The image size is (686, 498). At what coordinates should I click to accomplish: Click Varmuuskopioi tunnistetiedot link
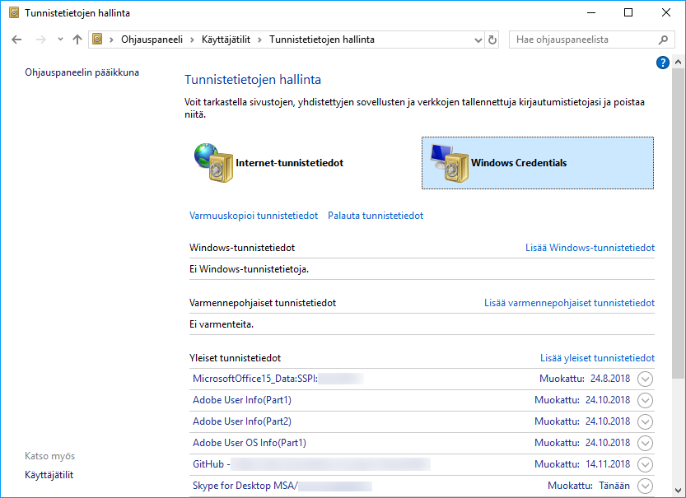tap(254, 216)
